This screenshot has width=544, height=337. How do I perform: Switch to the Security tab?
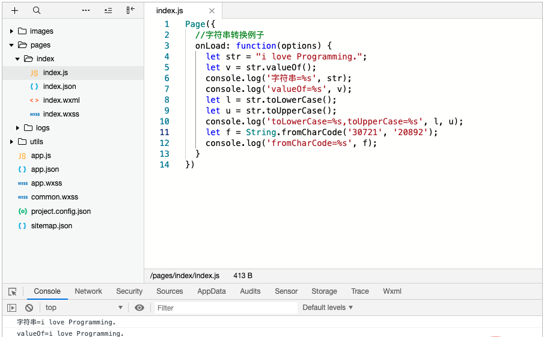tap(129, 291)
